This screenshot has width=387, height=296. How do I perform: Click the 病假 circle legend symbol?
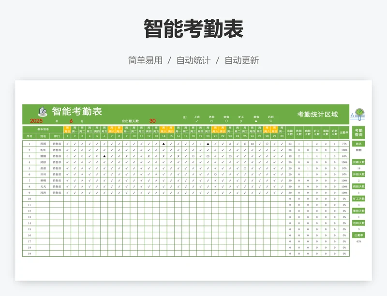coord(226,121)
